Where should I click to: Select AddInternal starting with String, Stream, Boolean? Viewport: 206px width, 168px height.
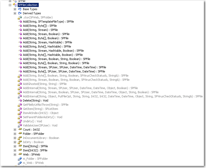click(91, 92)
